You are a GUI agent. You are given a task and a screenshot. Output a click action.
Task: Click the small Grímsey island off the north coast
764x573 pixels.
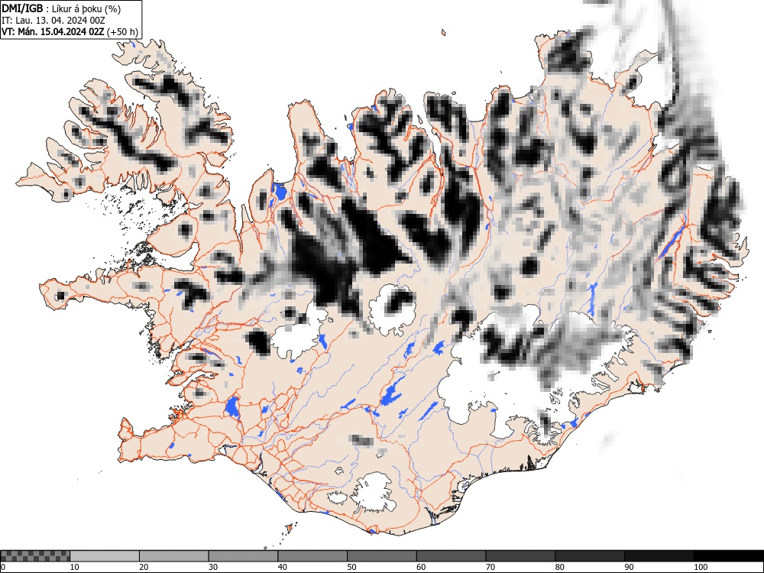point(443,33)
